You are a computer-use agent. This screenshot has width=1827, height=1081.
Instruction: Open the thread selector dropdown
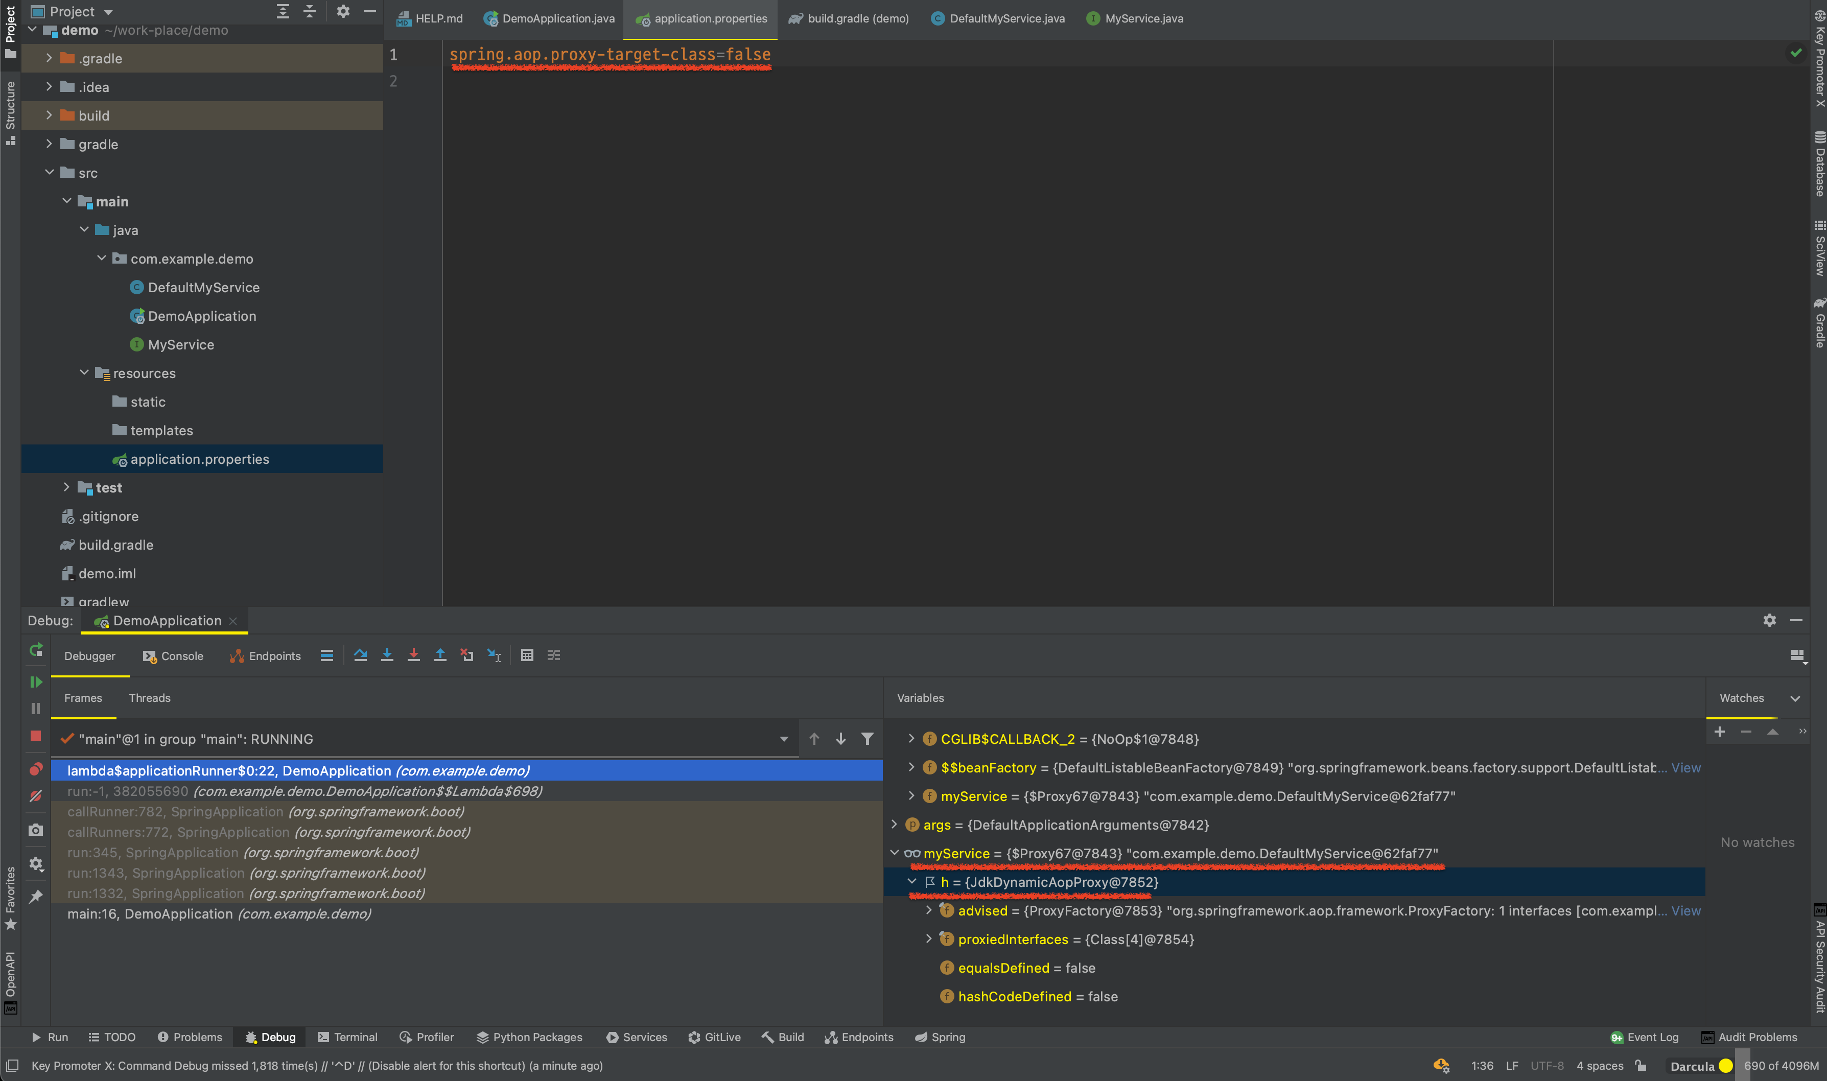click(784, 739)
